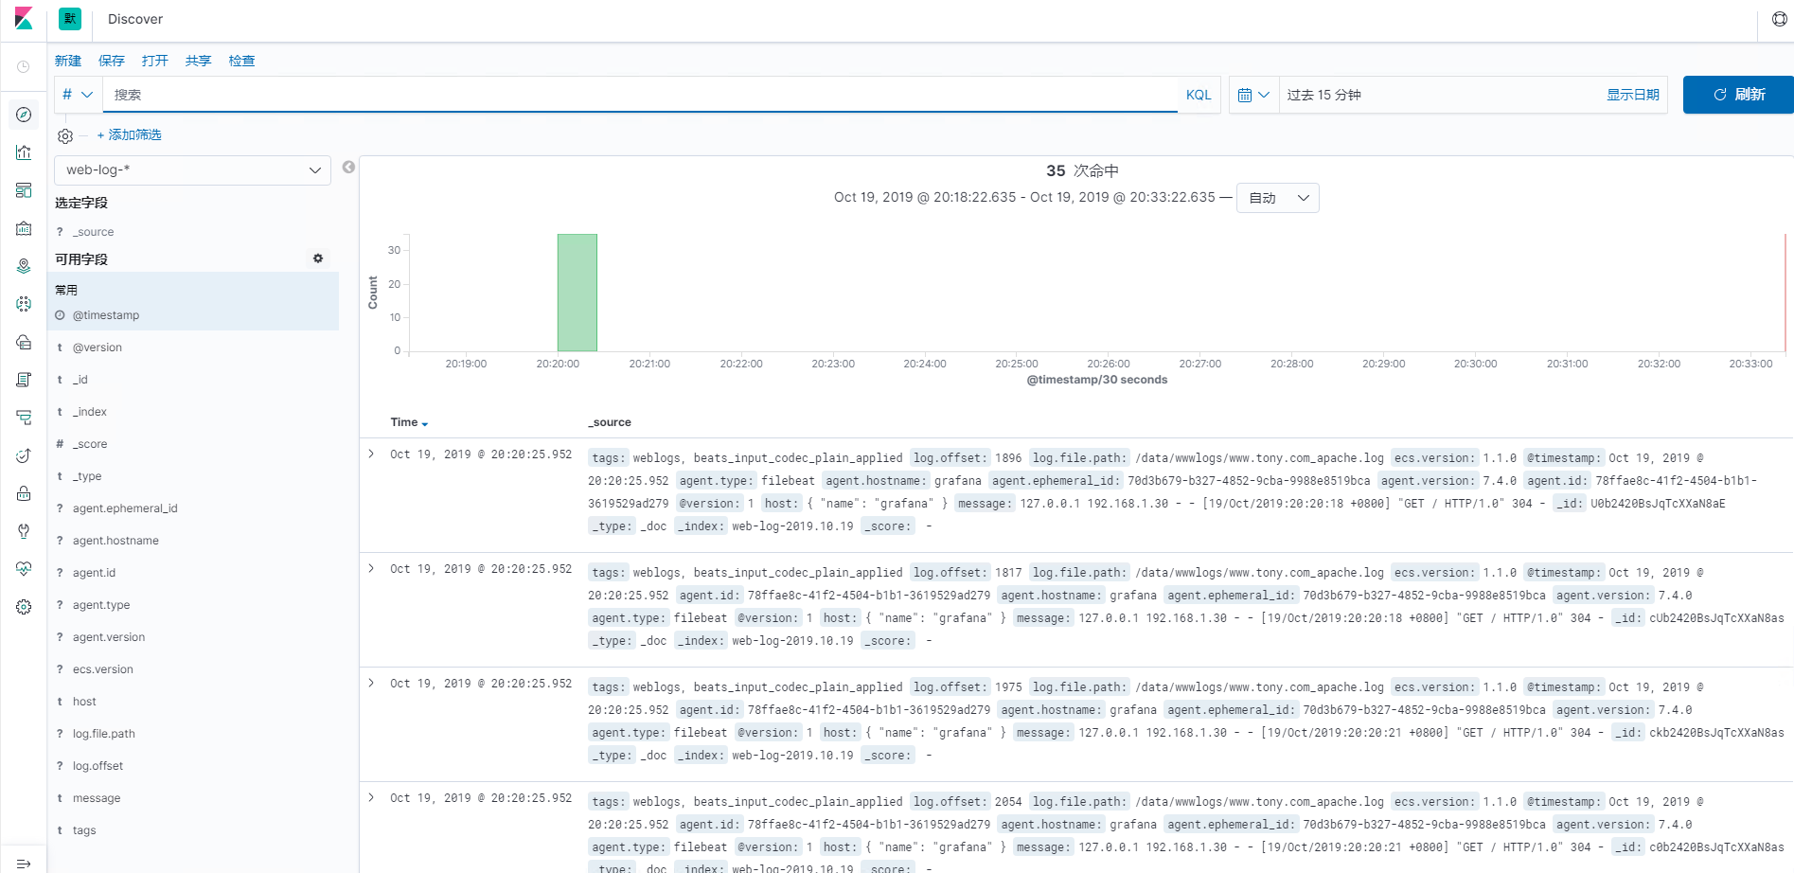
Task: Open the Canvas icon in sidebar
Action: (x=24, y=228)
